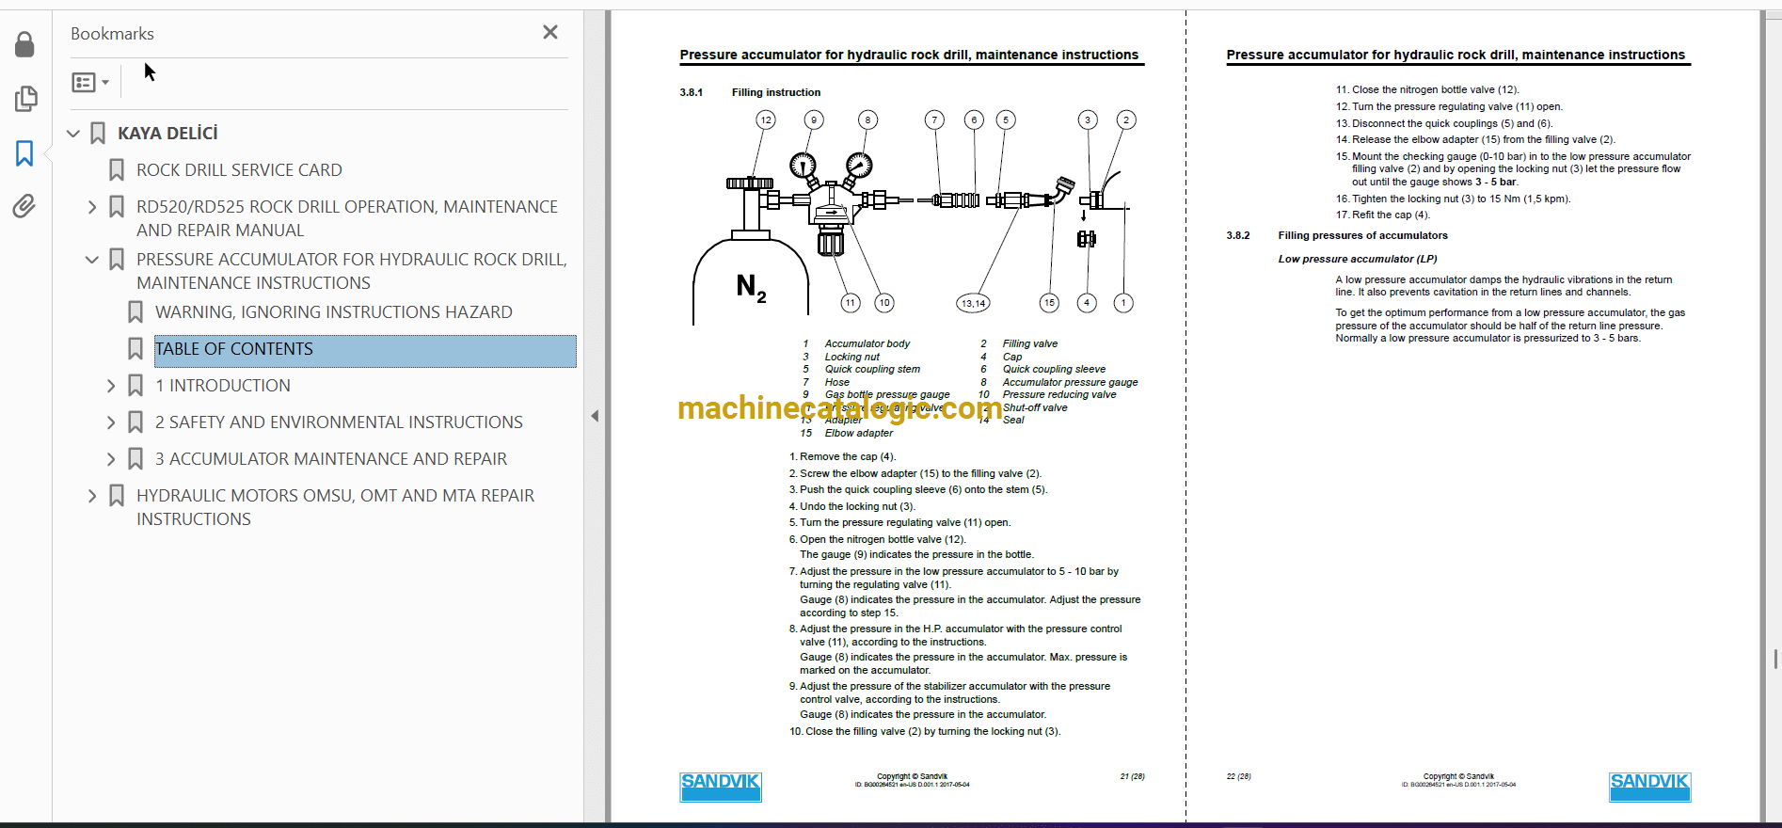1782x828 pixels.
Task: Open Hydraulic Motors OMSU, OMT and MTA bookmark
Action: click(x=335, y=507)
